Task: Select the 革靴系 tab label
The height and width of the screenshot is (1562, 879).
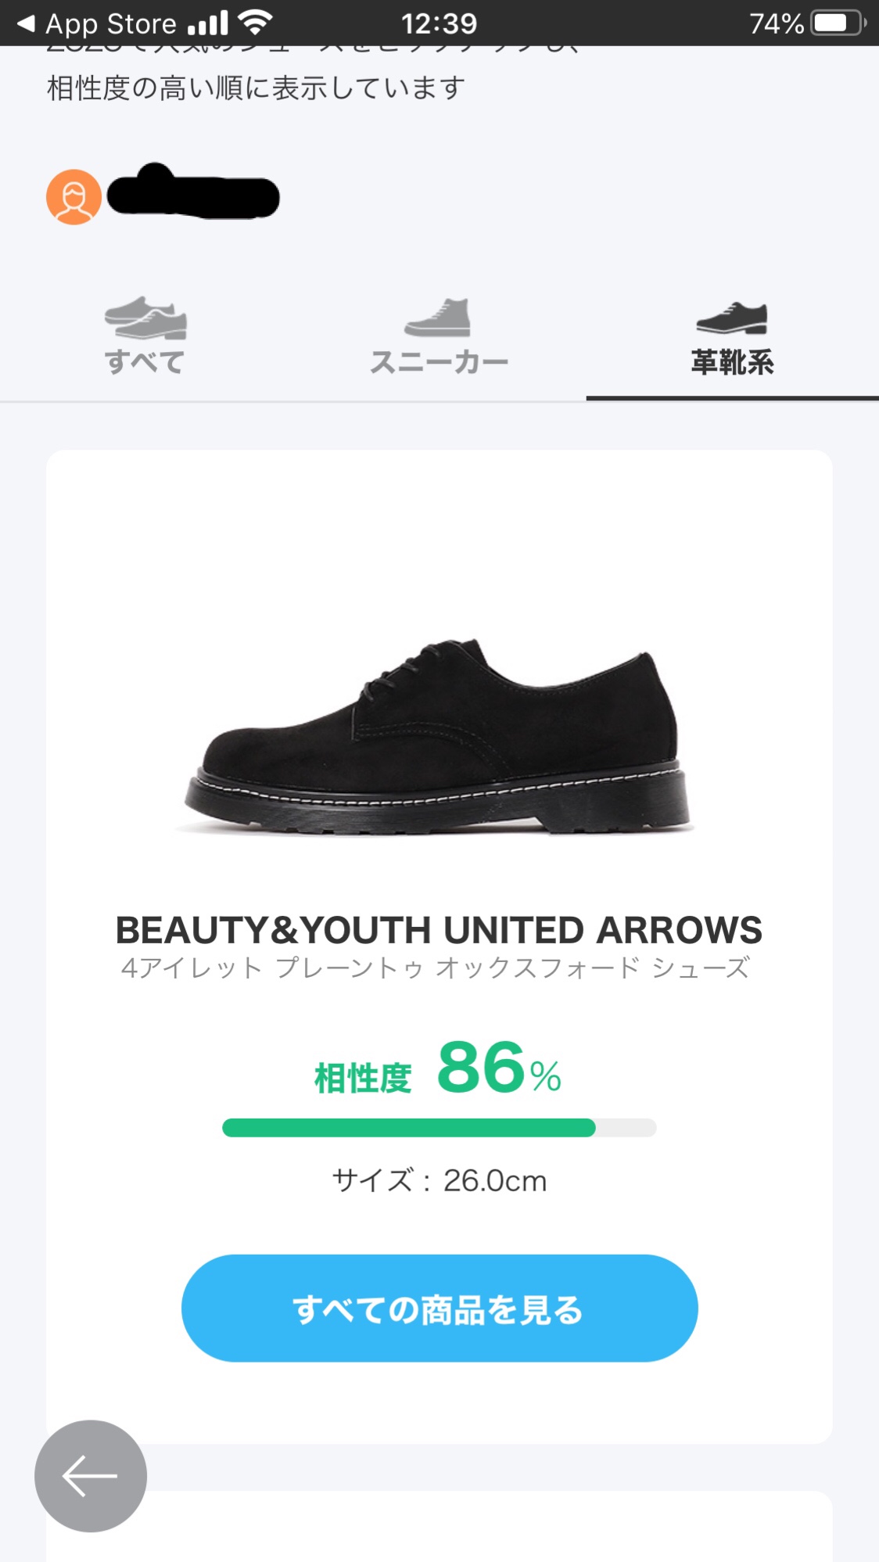Action: 732,362
